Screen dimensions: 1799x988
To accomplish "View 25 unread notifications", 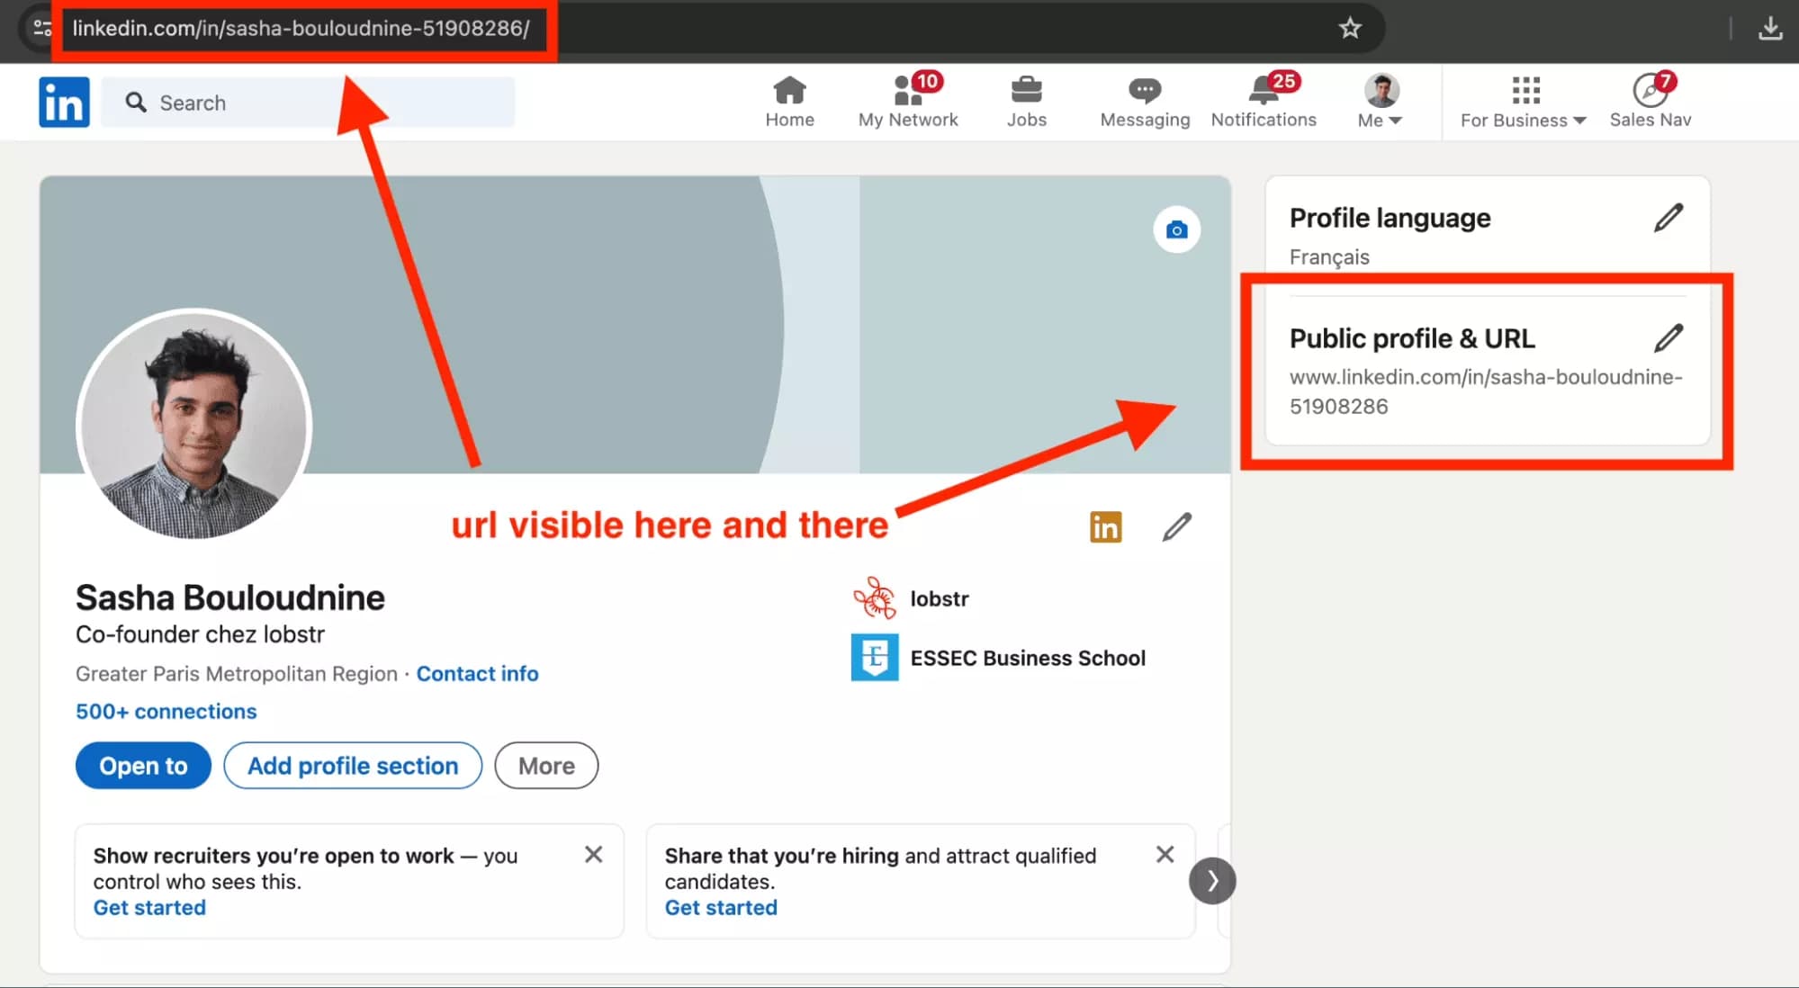I will point(1263,101).
